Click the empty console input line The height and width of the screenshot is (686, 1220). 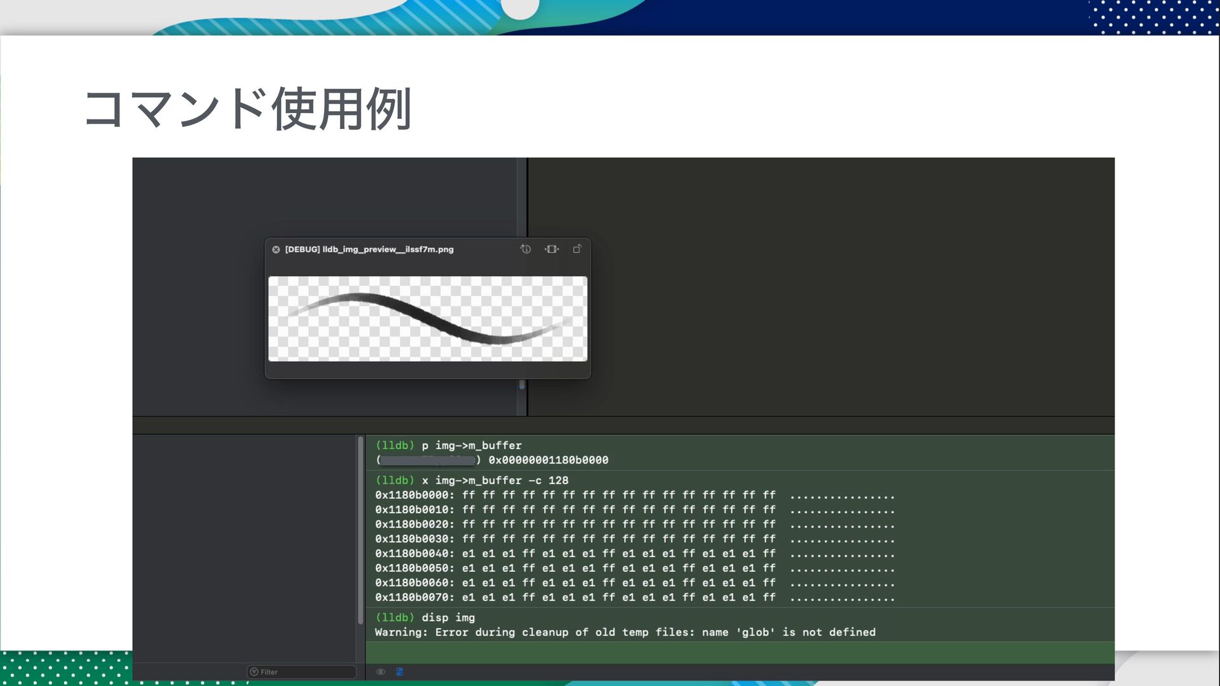tap(737, 652)
